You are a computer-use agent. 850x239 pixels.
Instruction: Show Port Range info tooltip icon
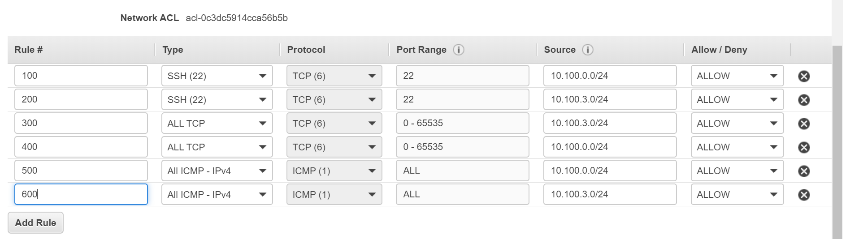click(458, 50)
